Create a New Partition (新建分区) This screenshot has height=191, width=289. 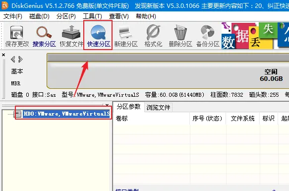[x=126, y=36]
